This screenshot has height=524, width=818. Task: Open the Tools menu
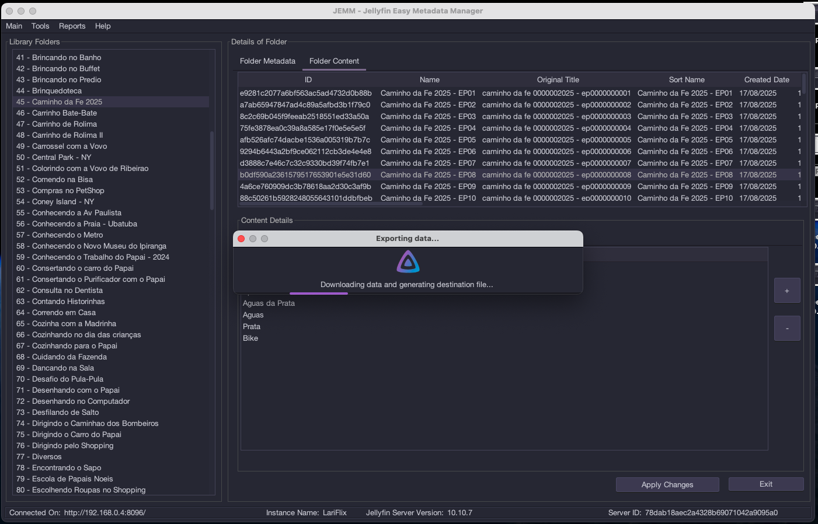40,26
